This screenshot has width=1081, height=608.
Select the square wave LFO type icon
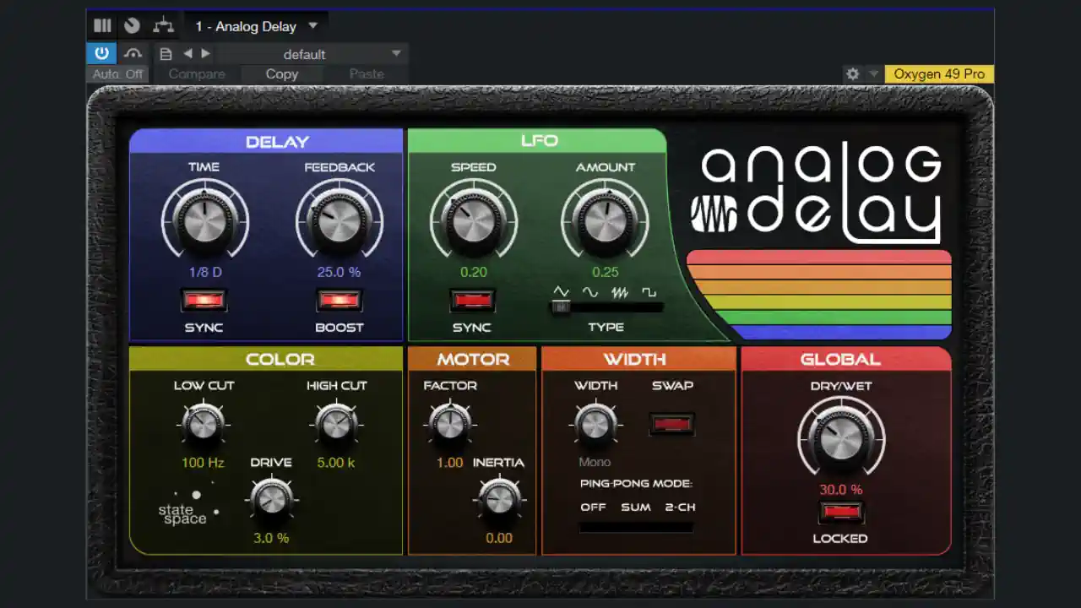pos(649,292)
